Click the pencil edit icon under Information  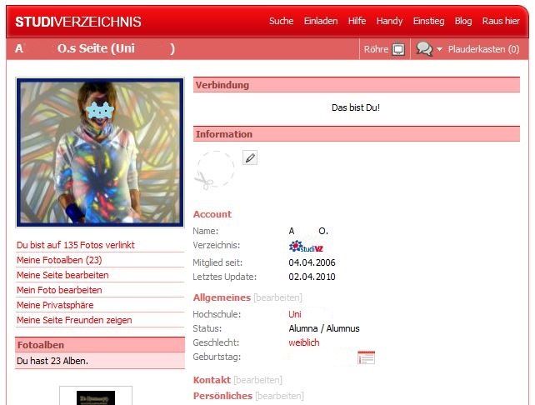point(250,157)
